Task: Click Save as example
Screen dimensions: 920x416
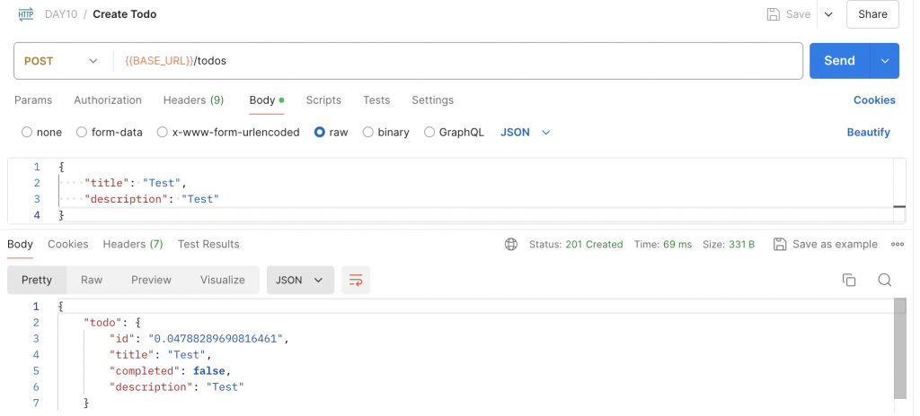Action: pos(835,245)
